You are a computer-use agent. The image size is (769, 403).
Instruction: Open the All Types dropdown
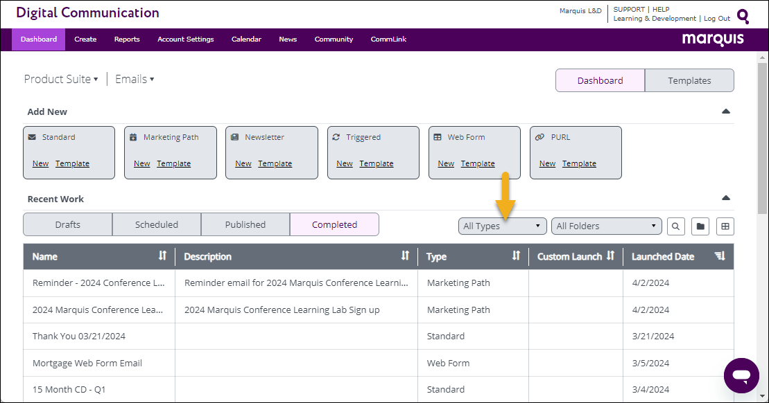click(502, 226)
